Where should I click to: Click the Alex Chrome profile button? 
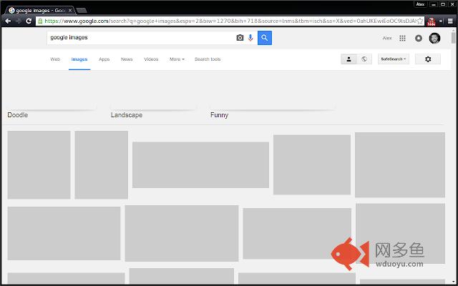(x=420, y=4)
